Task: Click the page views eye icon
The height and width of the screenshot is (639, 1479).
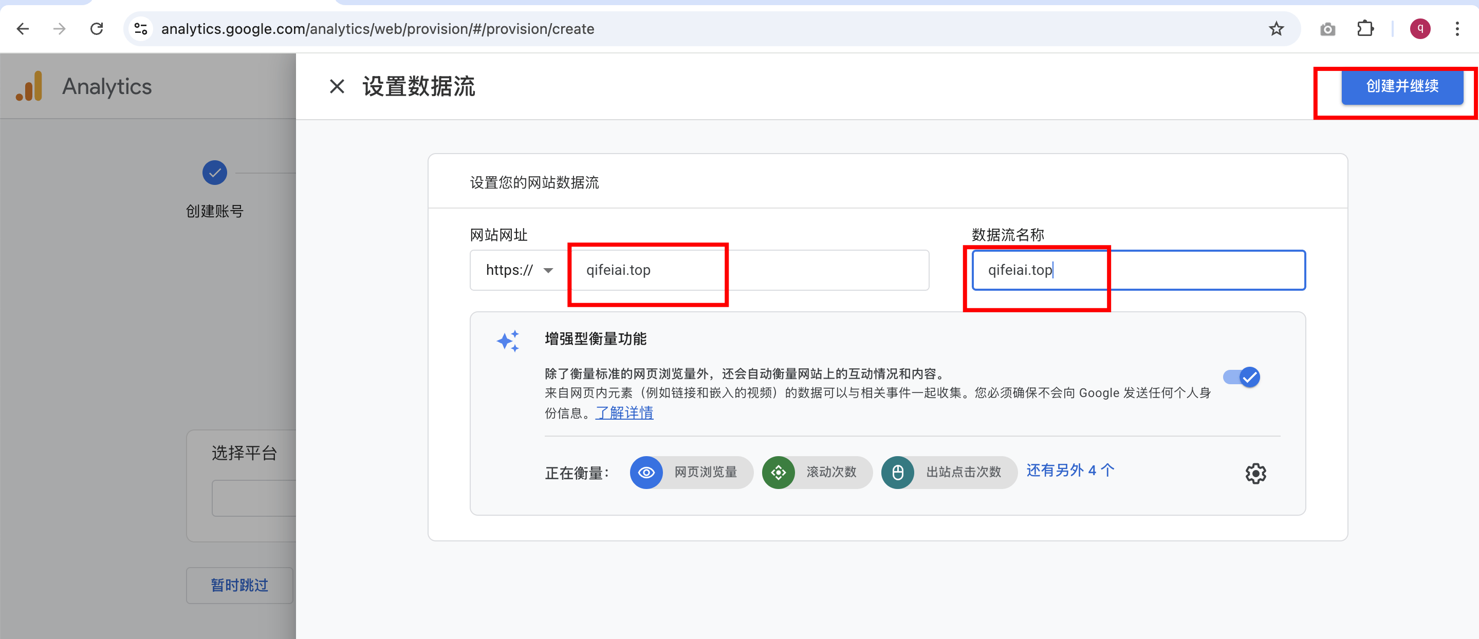Action: click(x=646, y=472)
